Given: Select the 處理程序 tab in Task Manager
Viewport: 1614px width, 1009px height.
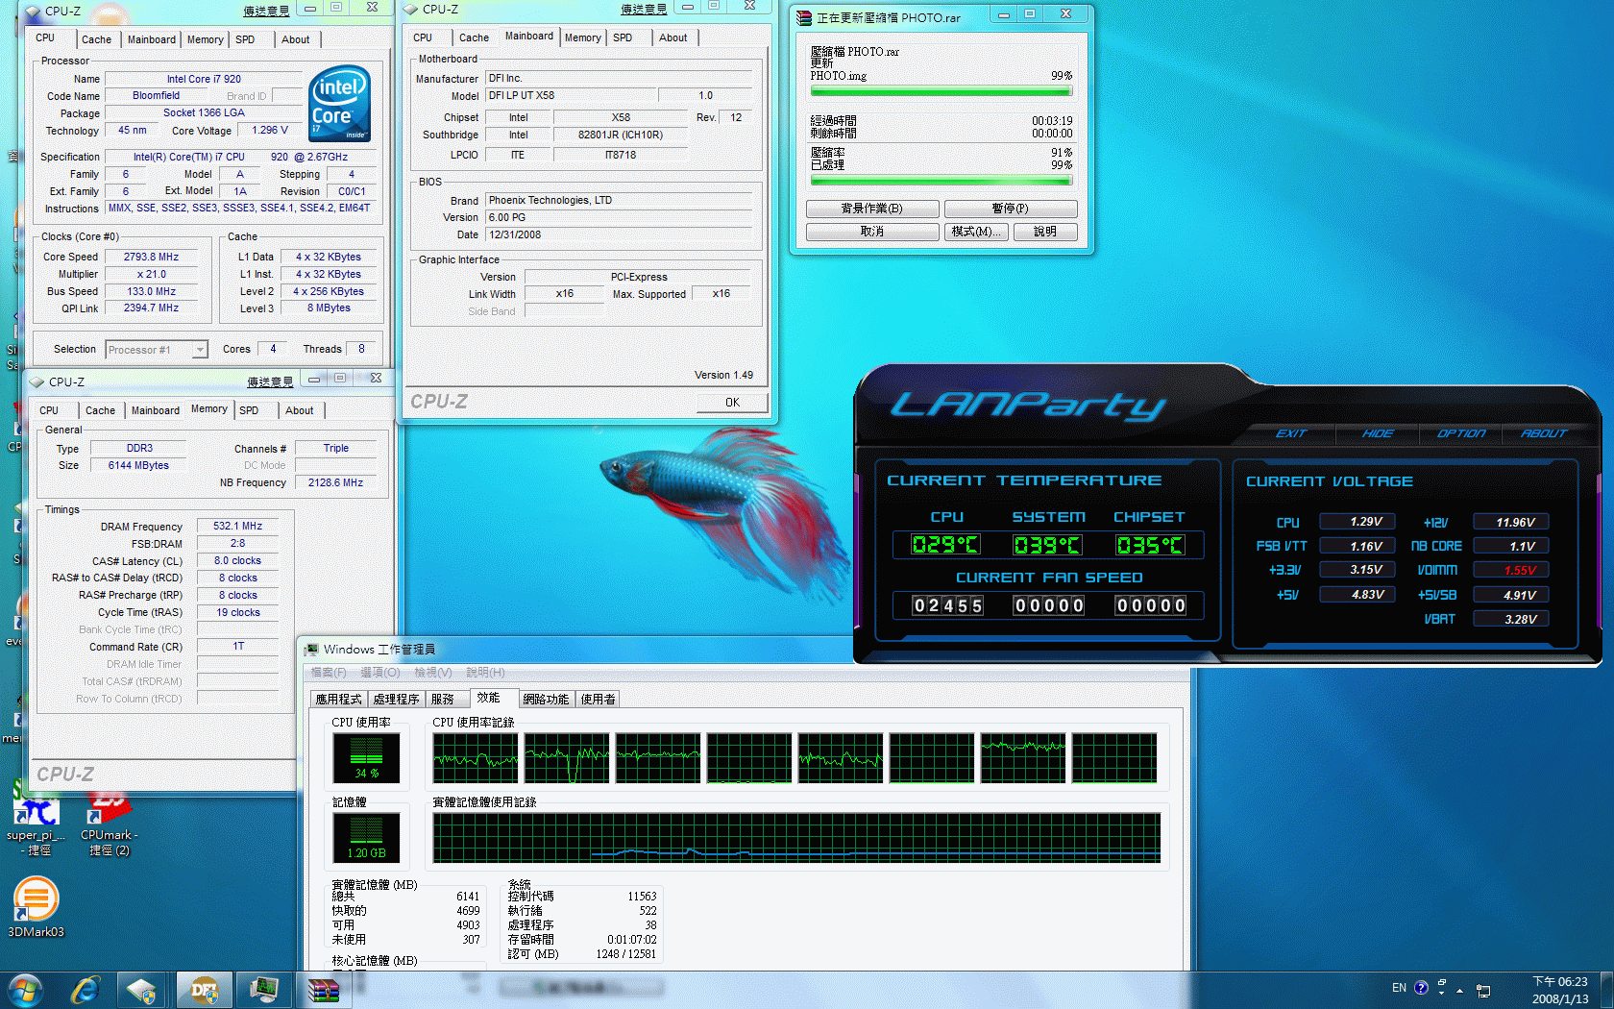Looking at the screenshot, I should click(x=396, y=699).
